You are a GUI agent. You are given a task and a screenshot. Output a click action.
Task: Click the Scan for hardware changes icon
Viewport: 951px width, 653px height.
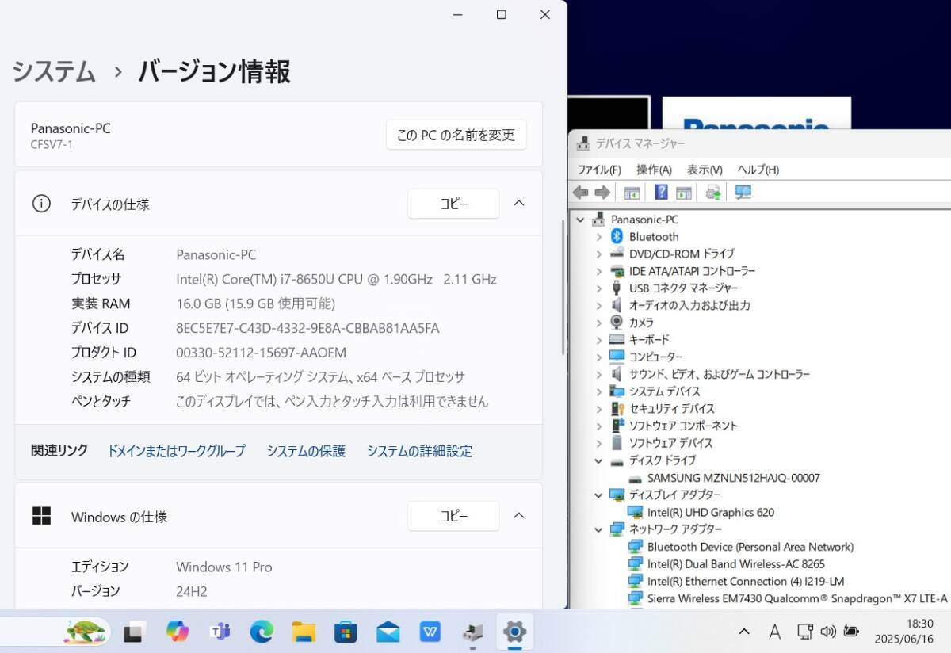[x=742, y=192]
